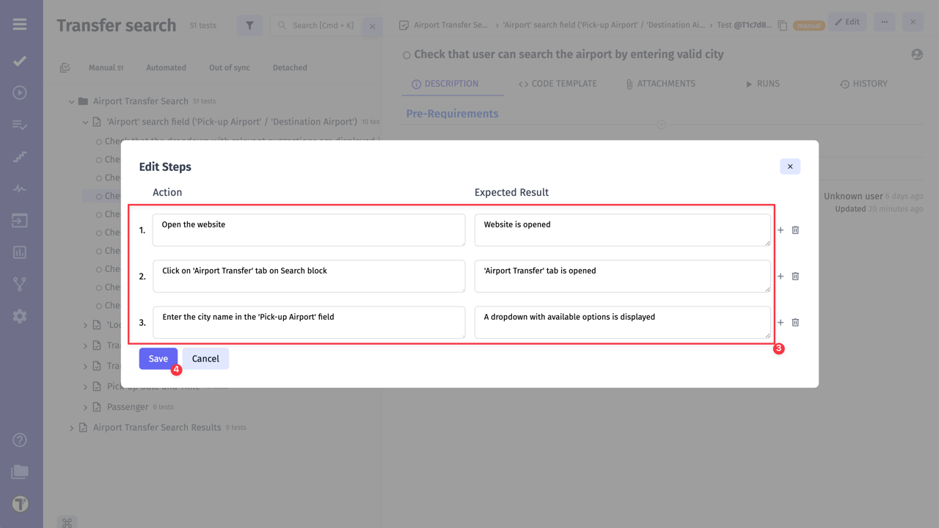This screenshot has width=939, height=528.
Task: Collapse the Airport Transfer Search folder
Action: [x=72, y=101]
